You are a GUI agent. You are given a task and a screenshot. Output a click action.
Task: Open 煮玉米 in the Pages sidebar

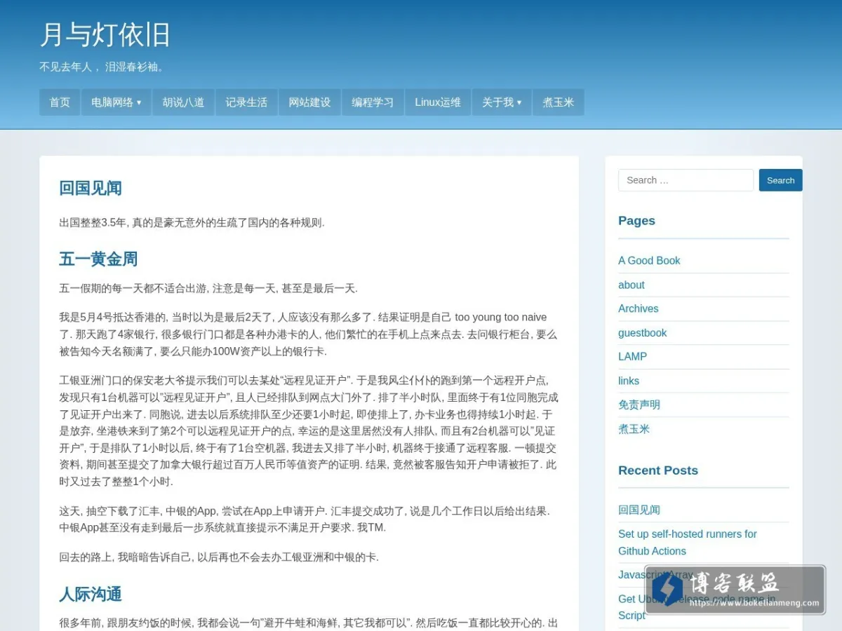coord(634,429)
